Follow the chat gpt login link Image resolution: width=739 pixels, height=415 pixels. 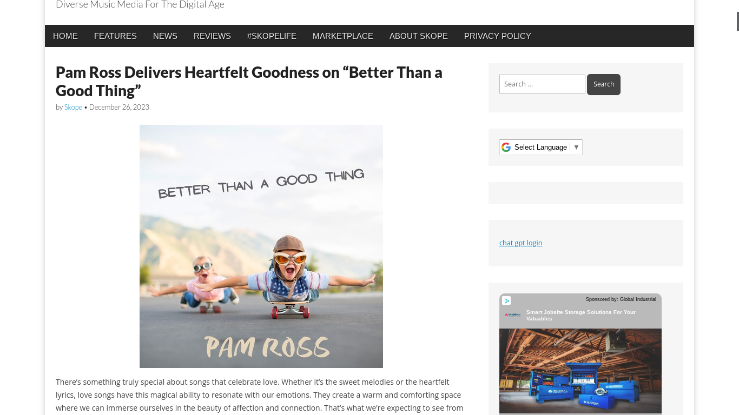520,243
